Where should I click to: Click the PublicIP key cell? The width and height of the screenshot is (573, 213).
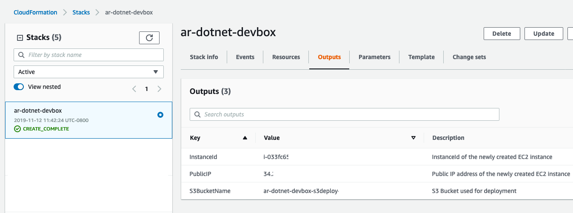[x=201, y=174]
